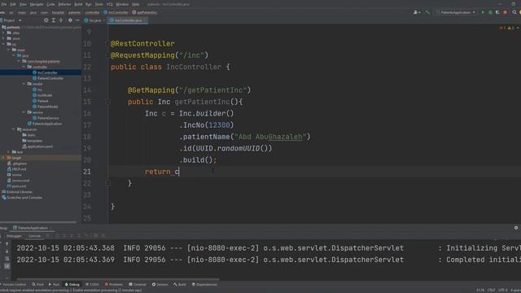Toggle soft-wrap icon in console sidebar
The height and width of the screenshot is (293, 521).
coord(7,259)
